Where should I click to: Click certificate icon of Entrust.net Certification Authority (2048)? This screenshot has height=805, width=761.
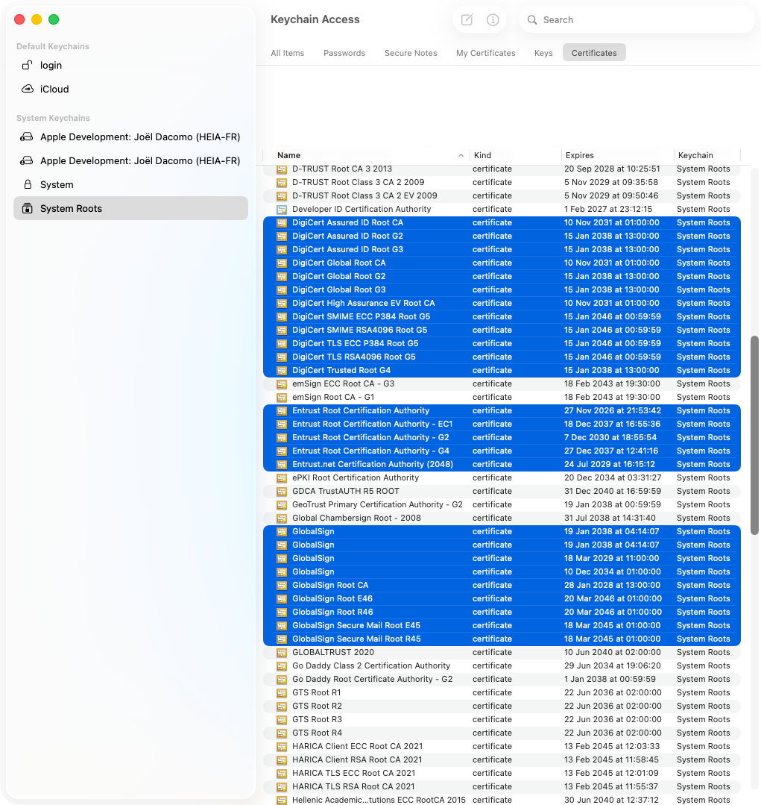(282, 465)
